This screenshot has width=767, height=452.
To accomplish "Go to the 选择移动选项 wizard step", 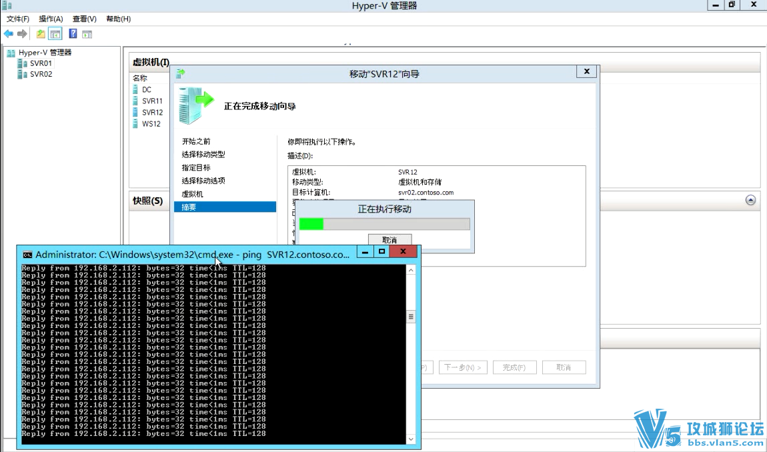I will pos(203,181).
